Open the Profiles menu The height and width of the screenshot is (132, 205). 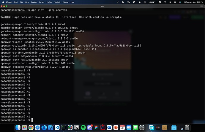(x=49, y=2)
